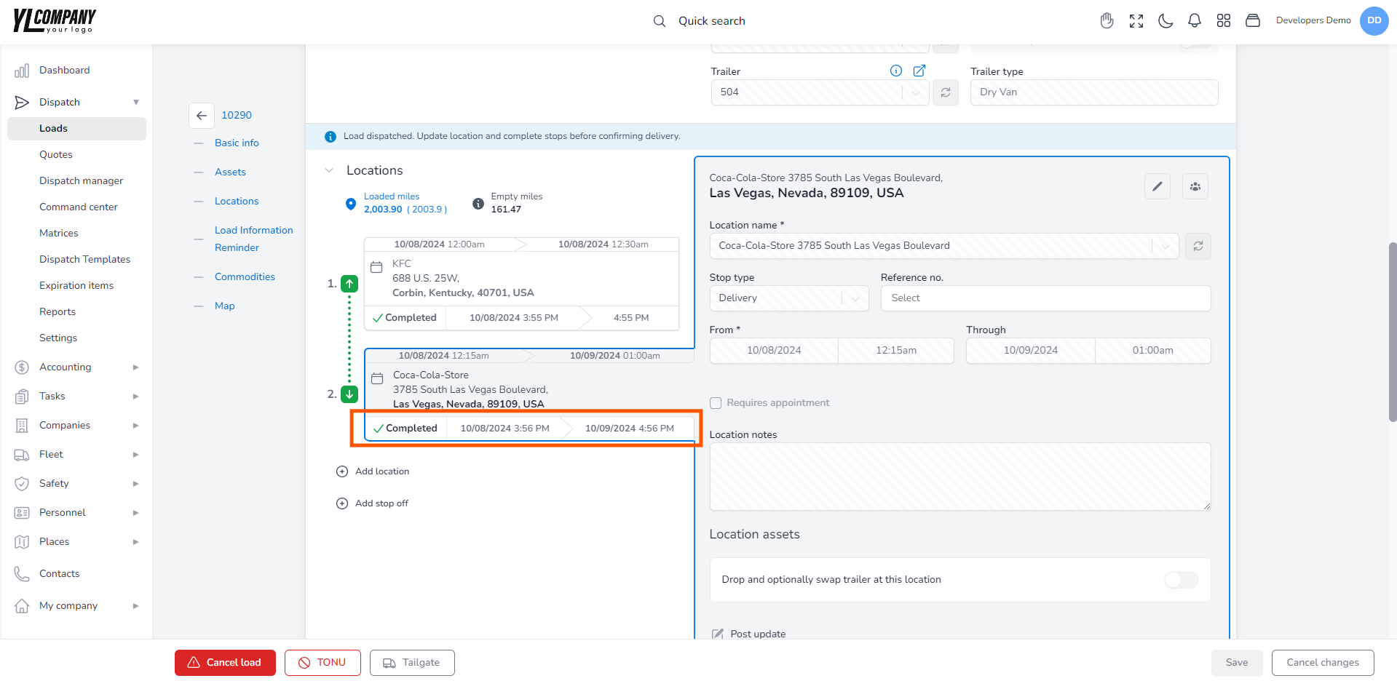Edit location with the pencil icon
1397x681 pixels.
[1157, 186]
